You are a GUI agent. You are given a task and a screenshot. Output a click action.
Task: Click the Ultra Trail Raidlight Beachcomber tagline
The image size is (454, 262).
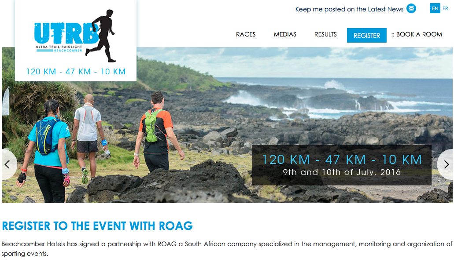coord(59,49)
